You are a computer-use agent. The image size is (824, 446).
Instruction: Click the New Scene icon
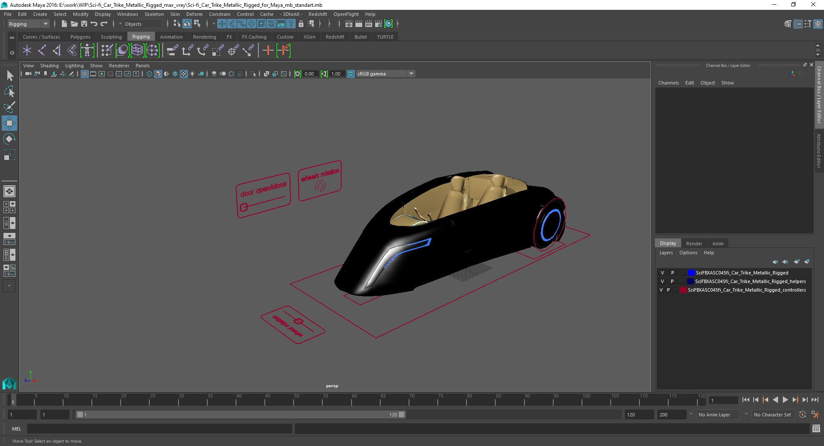click(x=64, y=24)
